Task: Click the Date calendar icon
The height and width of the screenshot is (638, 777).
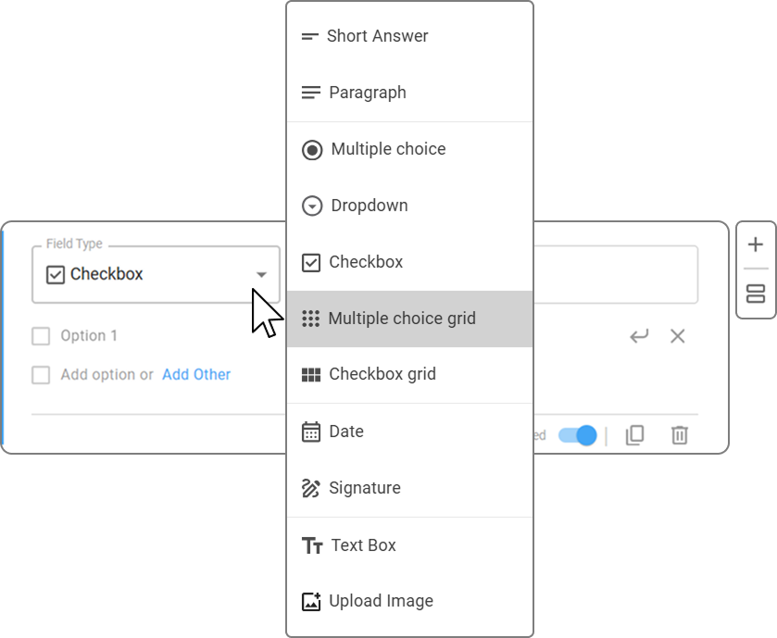Action: click(x=311, y=432)
